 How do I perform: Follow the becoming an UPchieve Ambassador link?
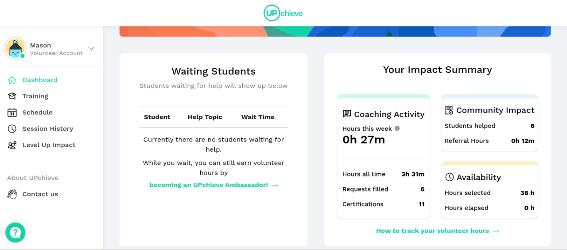(214, 185)
